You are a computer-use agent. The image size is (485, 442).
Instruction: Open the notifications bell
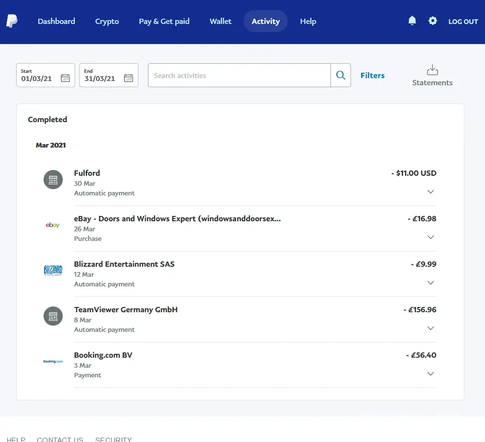[x=412, y=21]
